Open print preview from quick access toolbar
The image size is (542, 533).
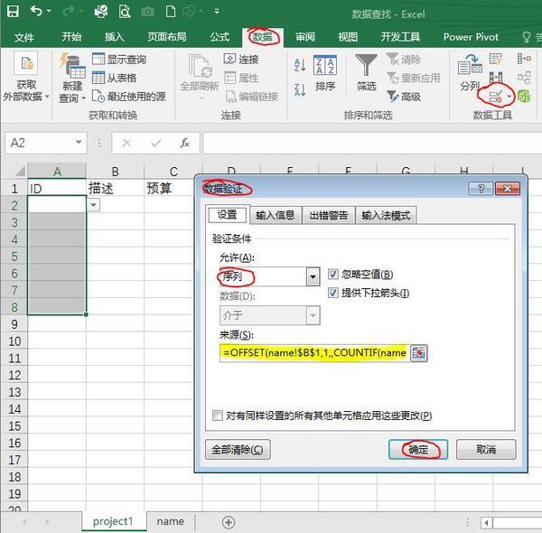click(125, 12)
